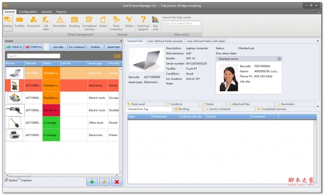
Task: Click the Asset type filter button
Action: [x=113, y=47]
